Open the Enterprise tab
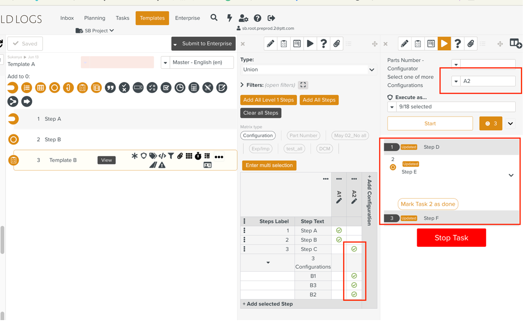 coord(187,18)
